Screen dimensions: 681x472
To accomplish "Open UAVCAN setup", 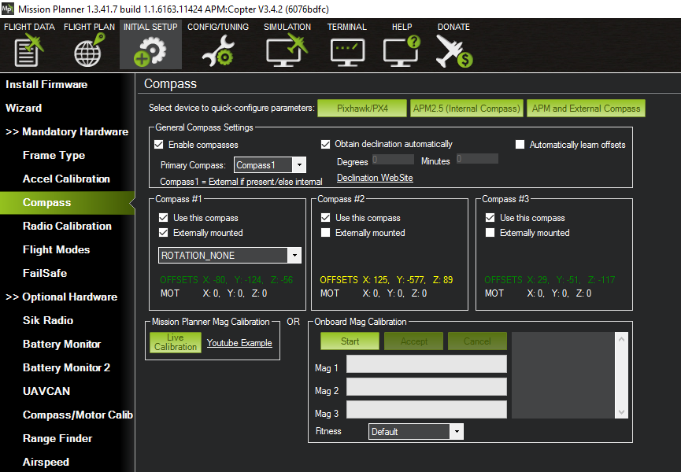I will coord(46,391).
